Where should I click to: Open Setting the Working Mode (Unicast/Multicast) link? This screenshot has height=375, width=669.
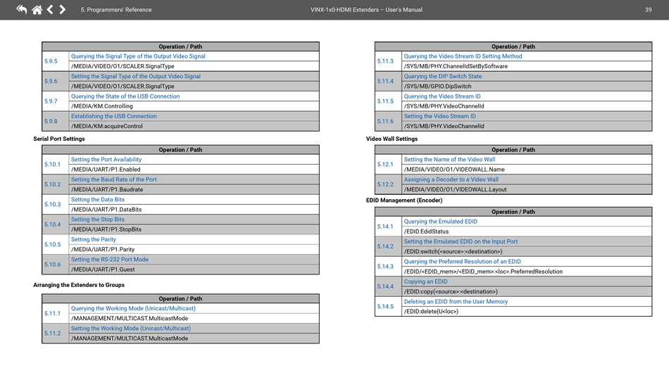click(130, 329)
